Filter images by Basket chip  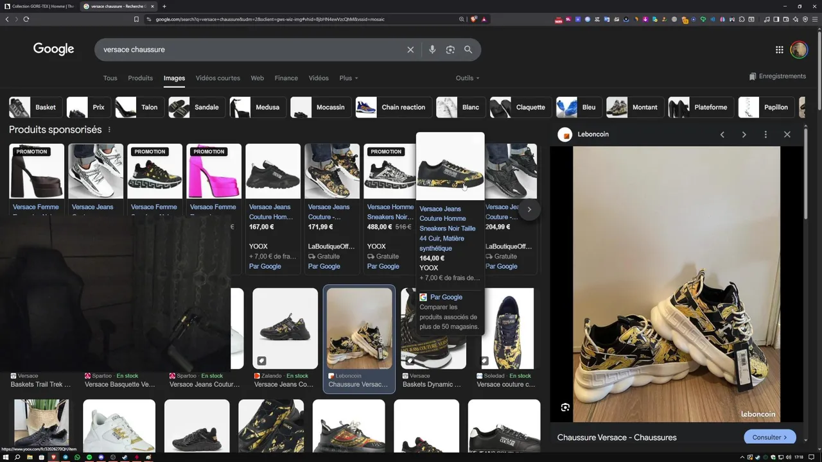[36, 107]
